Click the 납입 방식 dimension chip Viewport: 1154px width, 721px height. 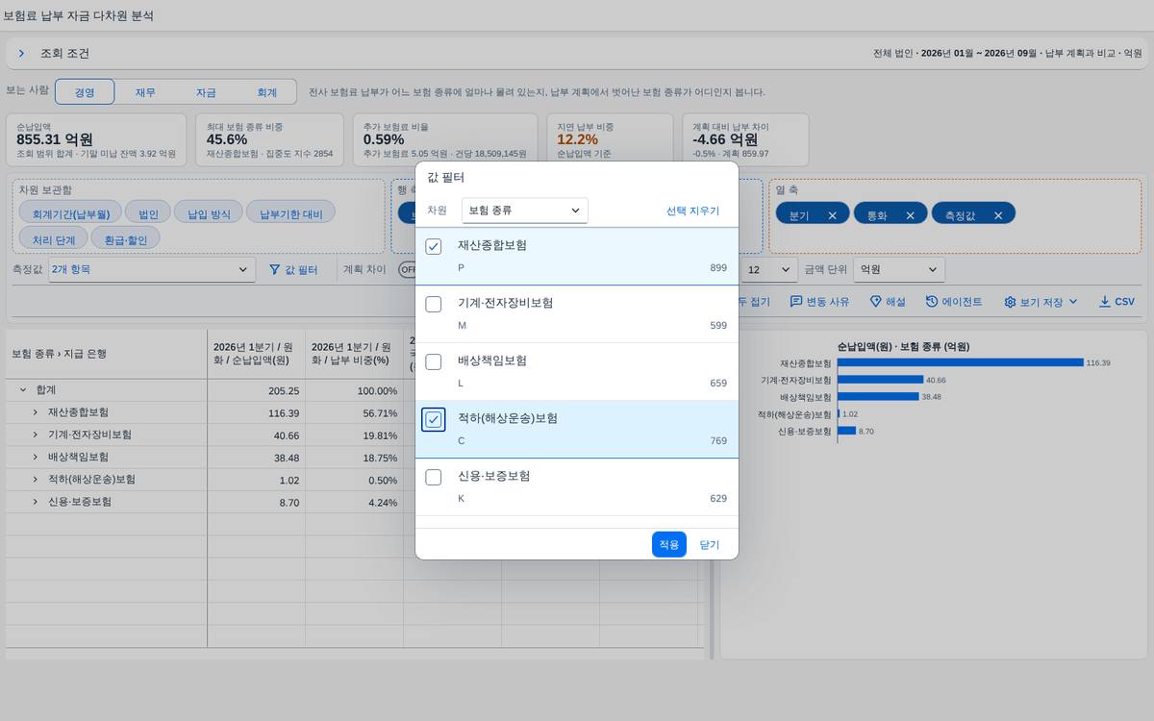209,213
